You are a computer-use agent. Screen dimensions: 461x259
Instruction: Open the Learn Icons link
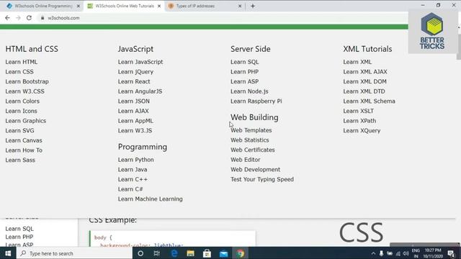[21, 111]
